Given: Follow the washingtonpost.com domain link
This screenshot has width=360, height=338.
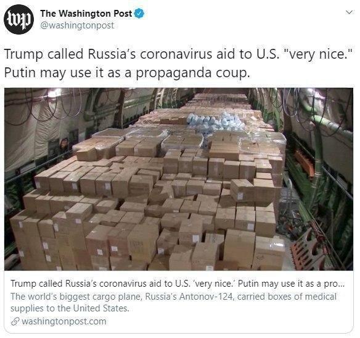Looking at the screenshot, I should coord(64,321).
